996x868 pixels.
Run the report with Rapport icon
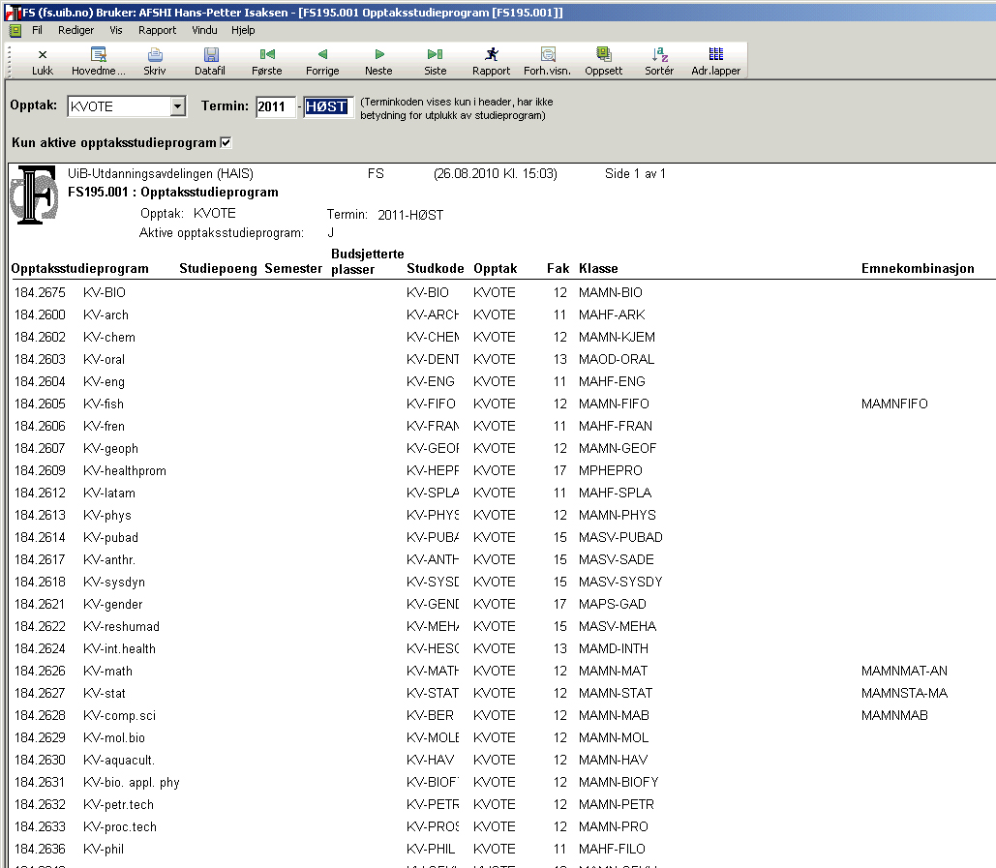click(491, 61)
